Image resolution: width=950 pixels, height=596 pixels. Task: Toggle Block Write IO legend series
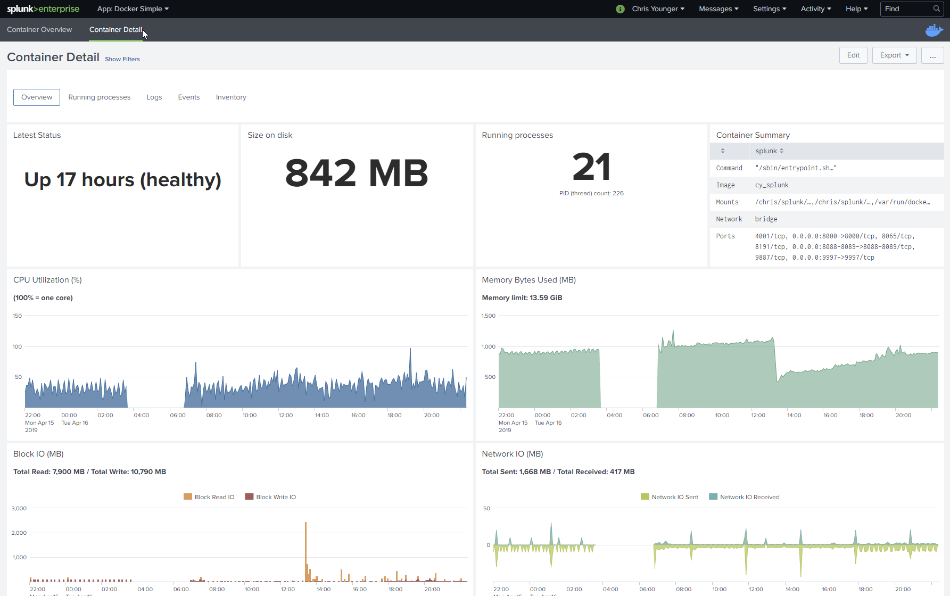pos(270,497)
